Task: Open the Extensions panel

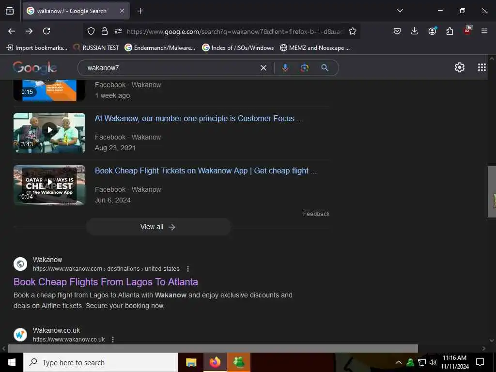Action: 449,31
